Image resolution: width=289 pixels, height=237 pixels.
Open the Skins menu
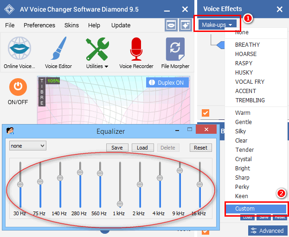(x=71, y=25)
